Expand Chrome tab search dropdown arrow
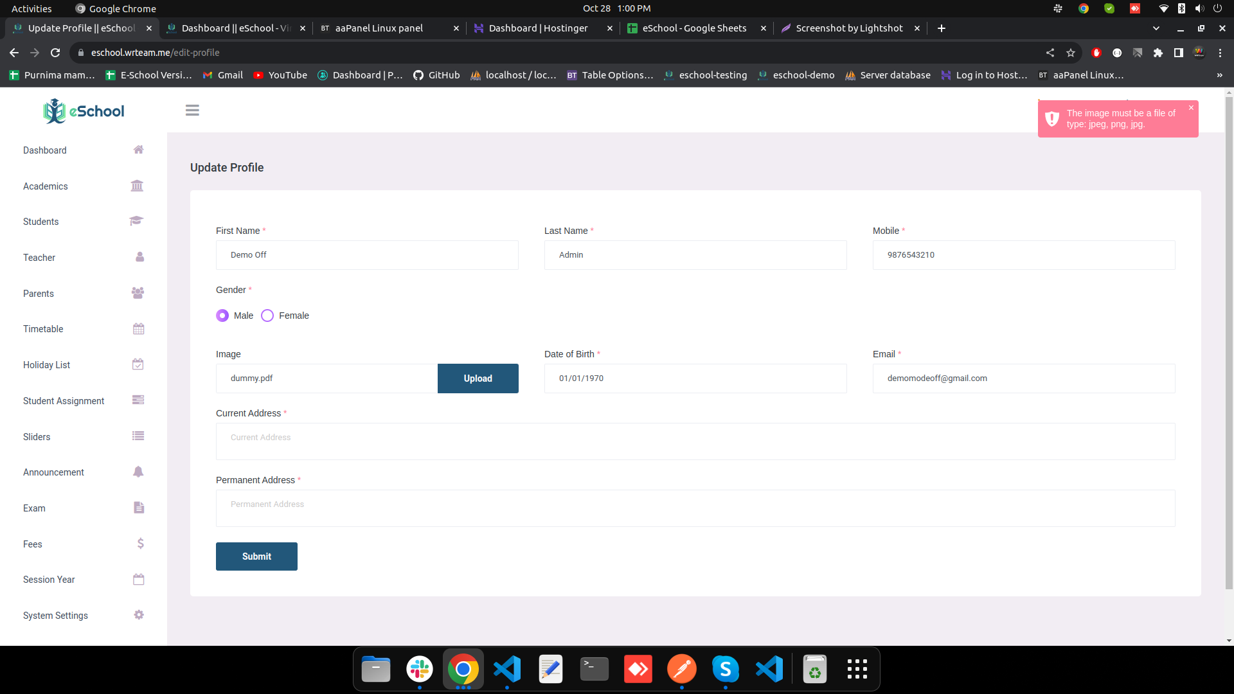 (1156, 28)
